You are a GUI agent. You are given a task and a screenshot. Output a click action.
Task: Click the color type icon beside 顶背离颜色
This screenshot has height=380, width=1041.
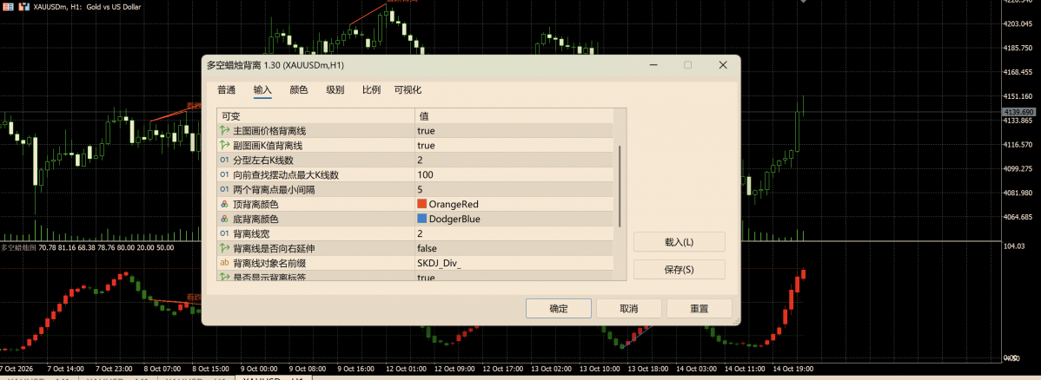click(223, 204)
